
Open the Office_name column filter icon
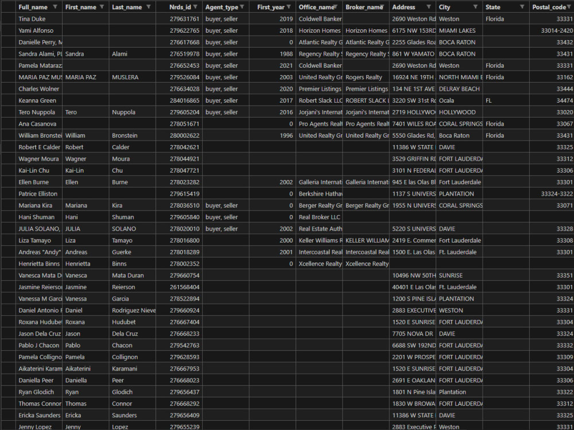coord(335,7)
